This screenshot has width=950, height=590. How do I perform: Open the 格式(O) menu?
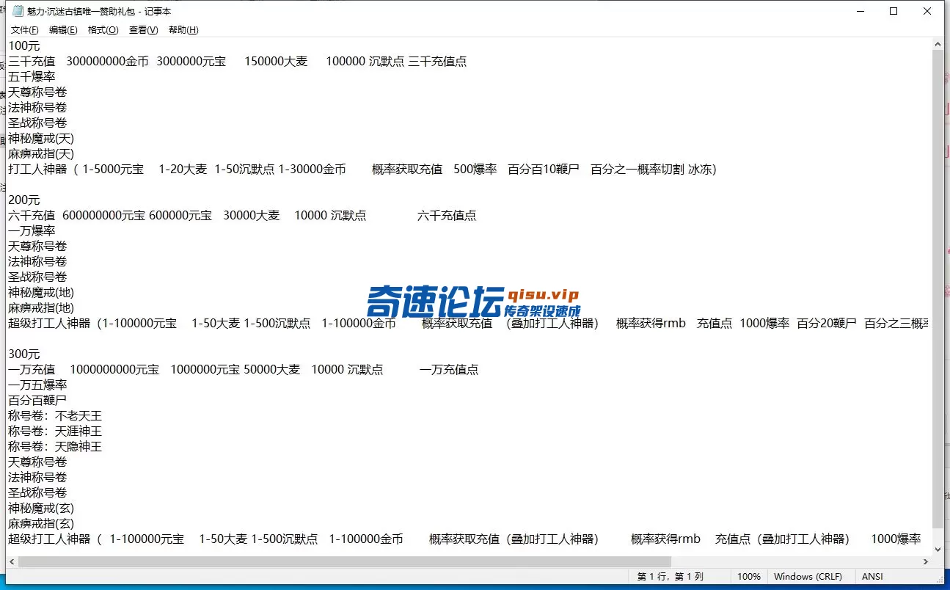(103, 30)
